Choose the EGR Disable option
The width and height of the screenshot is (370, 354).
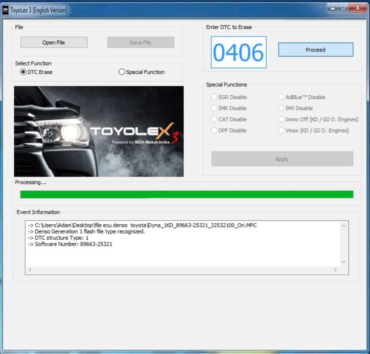coord(214,97)
